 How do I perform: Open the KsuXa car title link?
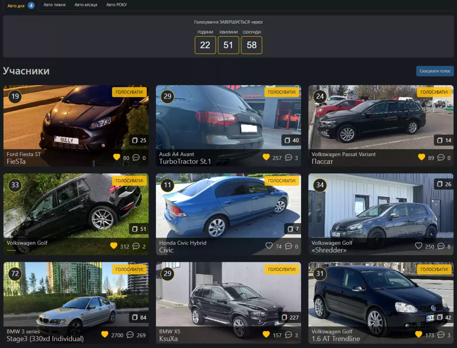point(168,338)
